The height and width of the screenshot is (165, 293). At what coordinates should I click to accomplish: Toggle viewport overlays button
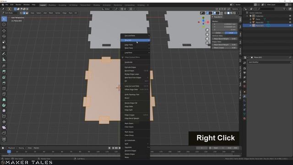(x=215, y=13)
